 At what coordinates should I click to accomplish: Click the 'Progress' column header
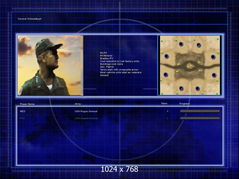coord(184,104)
